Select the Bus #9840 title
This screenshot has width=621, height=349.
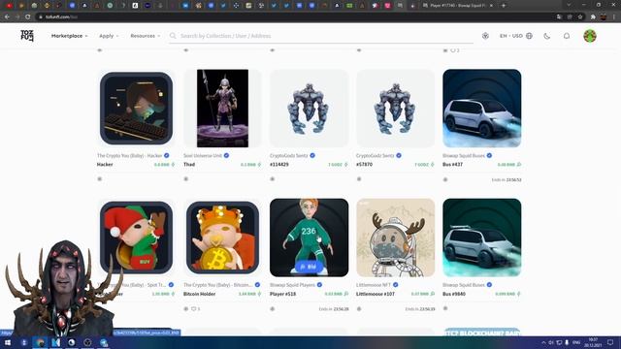454,294
